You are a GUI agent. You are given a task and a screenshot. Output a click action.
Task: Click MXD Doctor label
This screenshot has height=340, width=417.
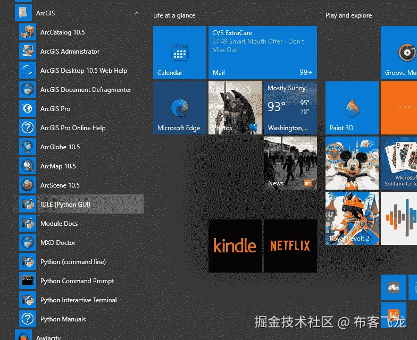(x=57, y=243)
